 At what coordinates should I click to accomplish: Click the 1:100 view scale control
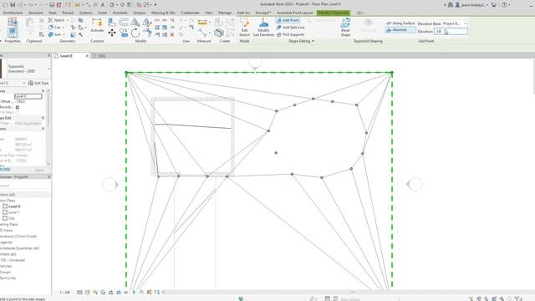[65, 292]
